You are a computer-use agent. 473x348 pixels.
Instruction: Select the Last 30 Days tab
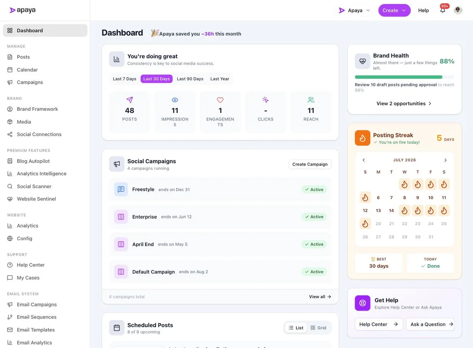pos(156,79)
